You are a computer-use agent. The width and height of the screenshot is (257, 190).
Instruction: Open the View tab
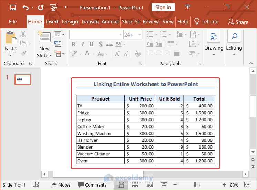(168, 22)
